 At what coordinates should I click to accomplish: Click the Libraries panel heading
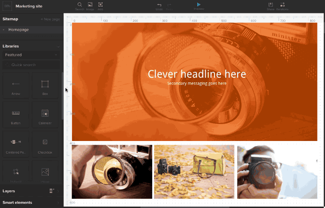click(11, 46)
